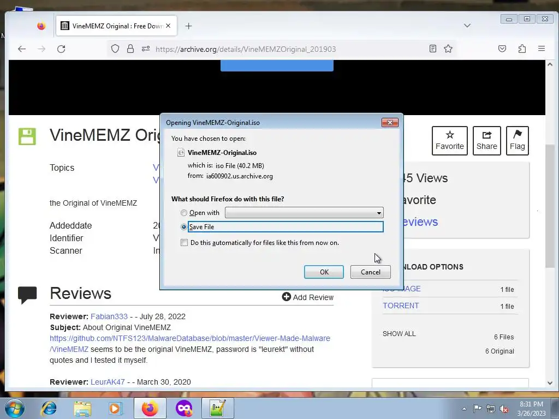
Task: Open the extensions puzzle icon
Action: click(522, 49)
